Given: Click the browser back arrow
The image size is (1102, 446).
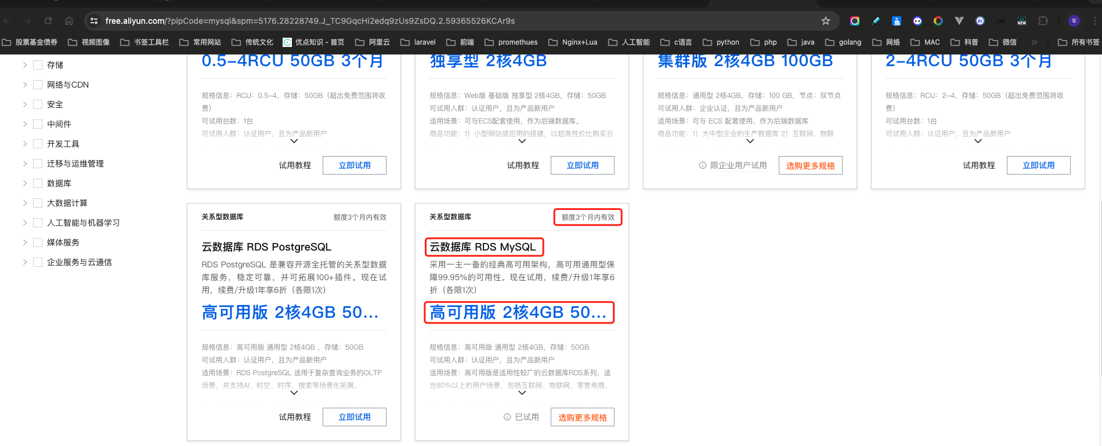Looking at the screenshot, I should pos(7,21).
